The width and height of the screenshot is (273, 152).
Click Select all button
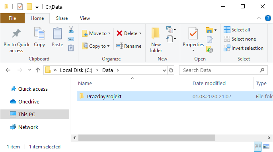237,30
